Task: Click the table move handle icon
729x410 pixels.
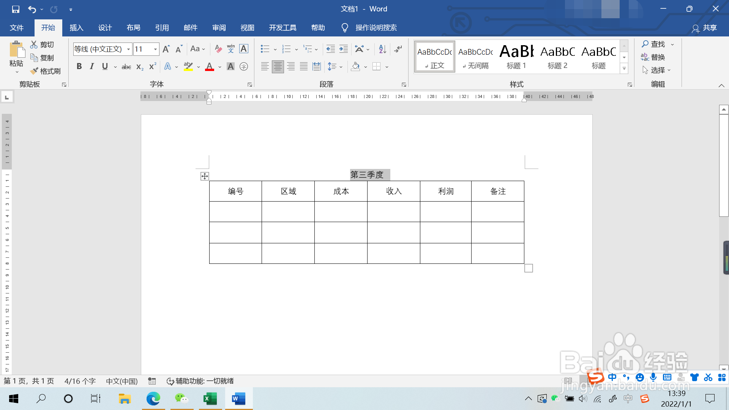Action: tap(204, 176)
